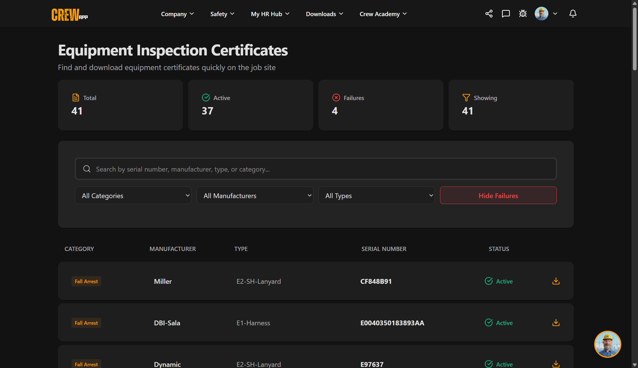Open the Crew Academy menu
The width and height of the screenshot is (638, 368).
383,14
